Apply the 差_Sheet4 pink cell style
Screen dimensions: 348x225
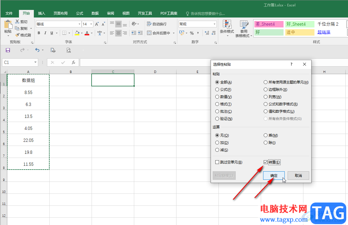(x=268, y=24)
